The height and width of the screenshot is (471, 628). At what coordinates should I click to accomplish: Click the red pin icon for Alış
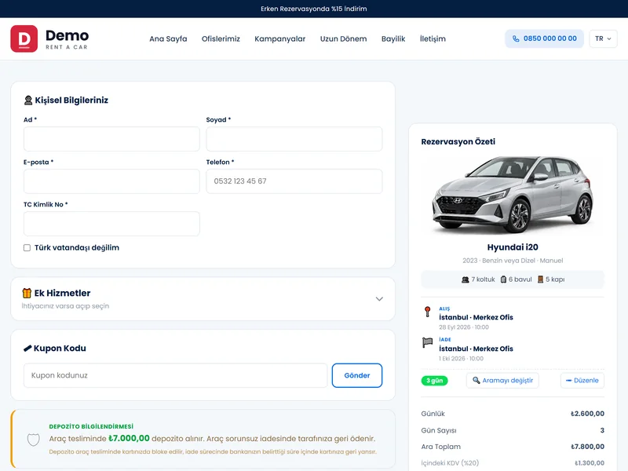coord(427,312)
